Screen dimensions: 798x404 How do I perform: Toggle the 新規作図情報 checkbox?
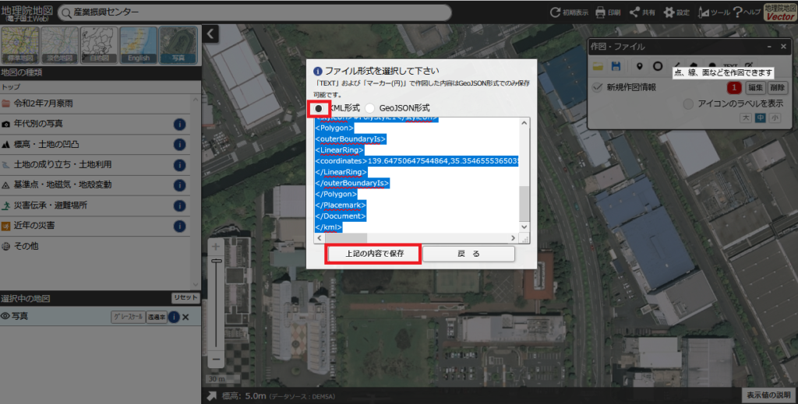click(x=598, y=87)
